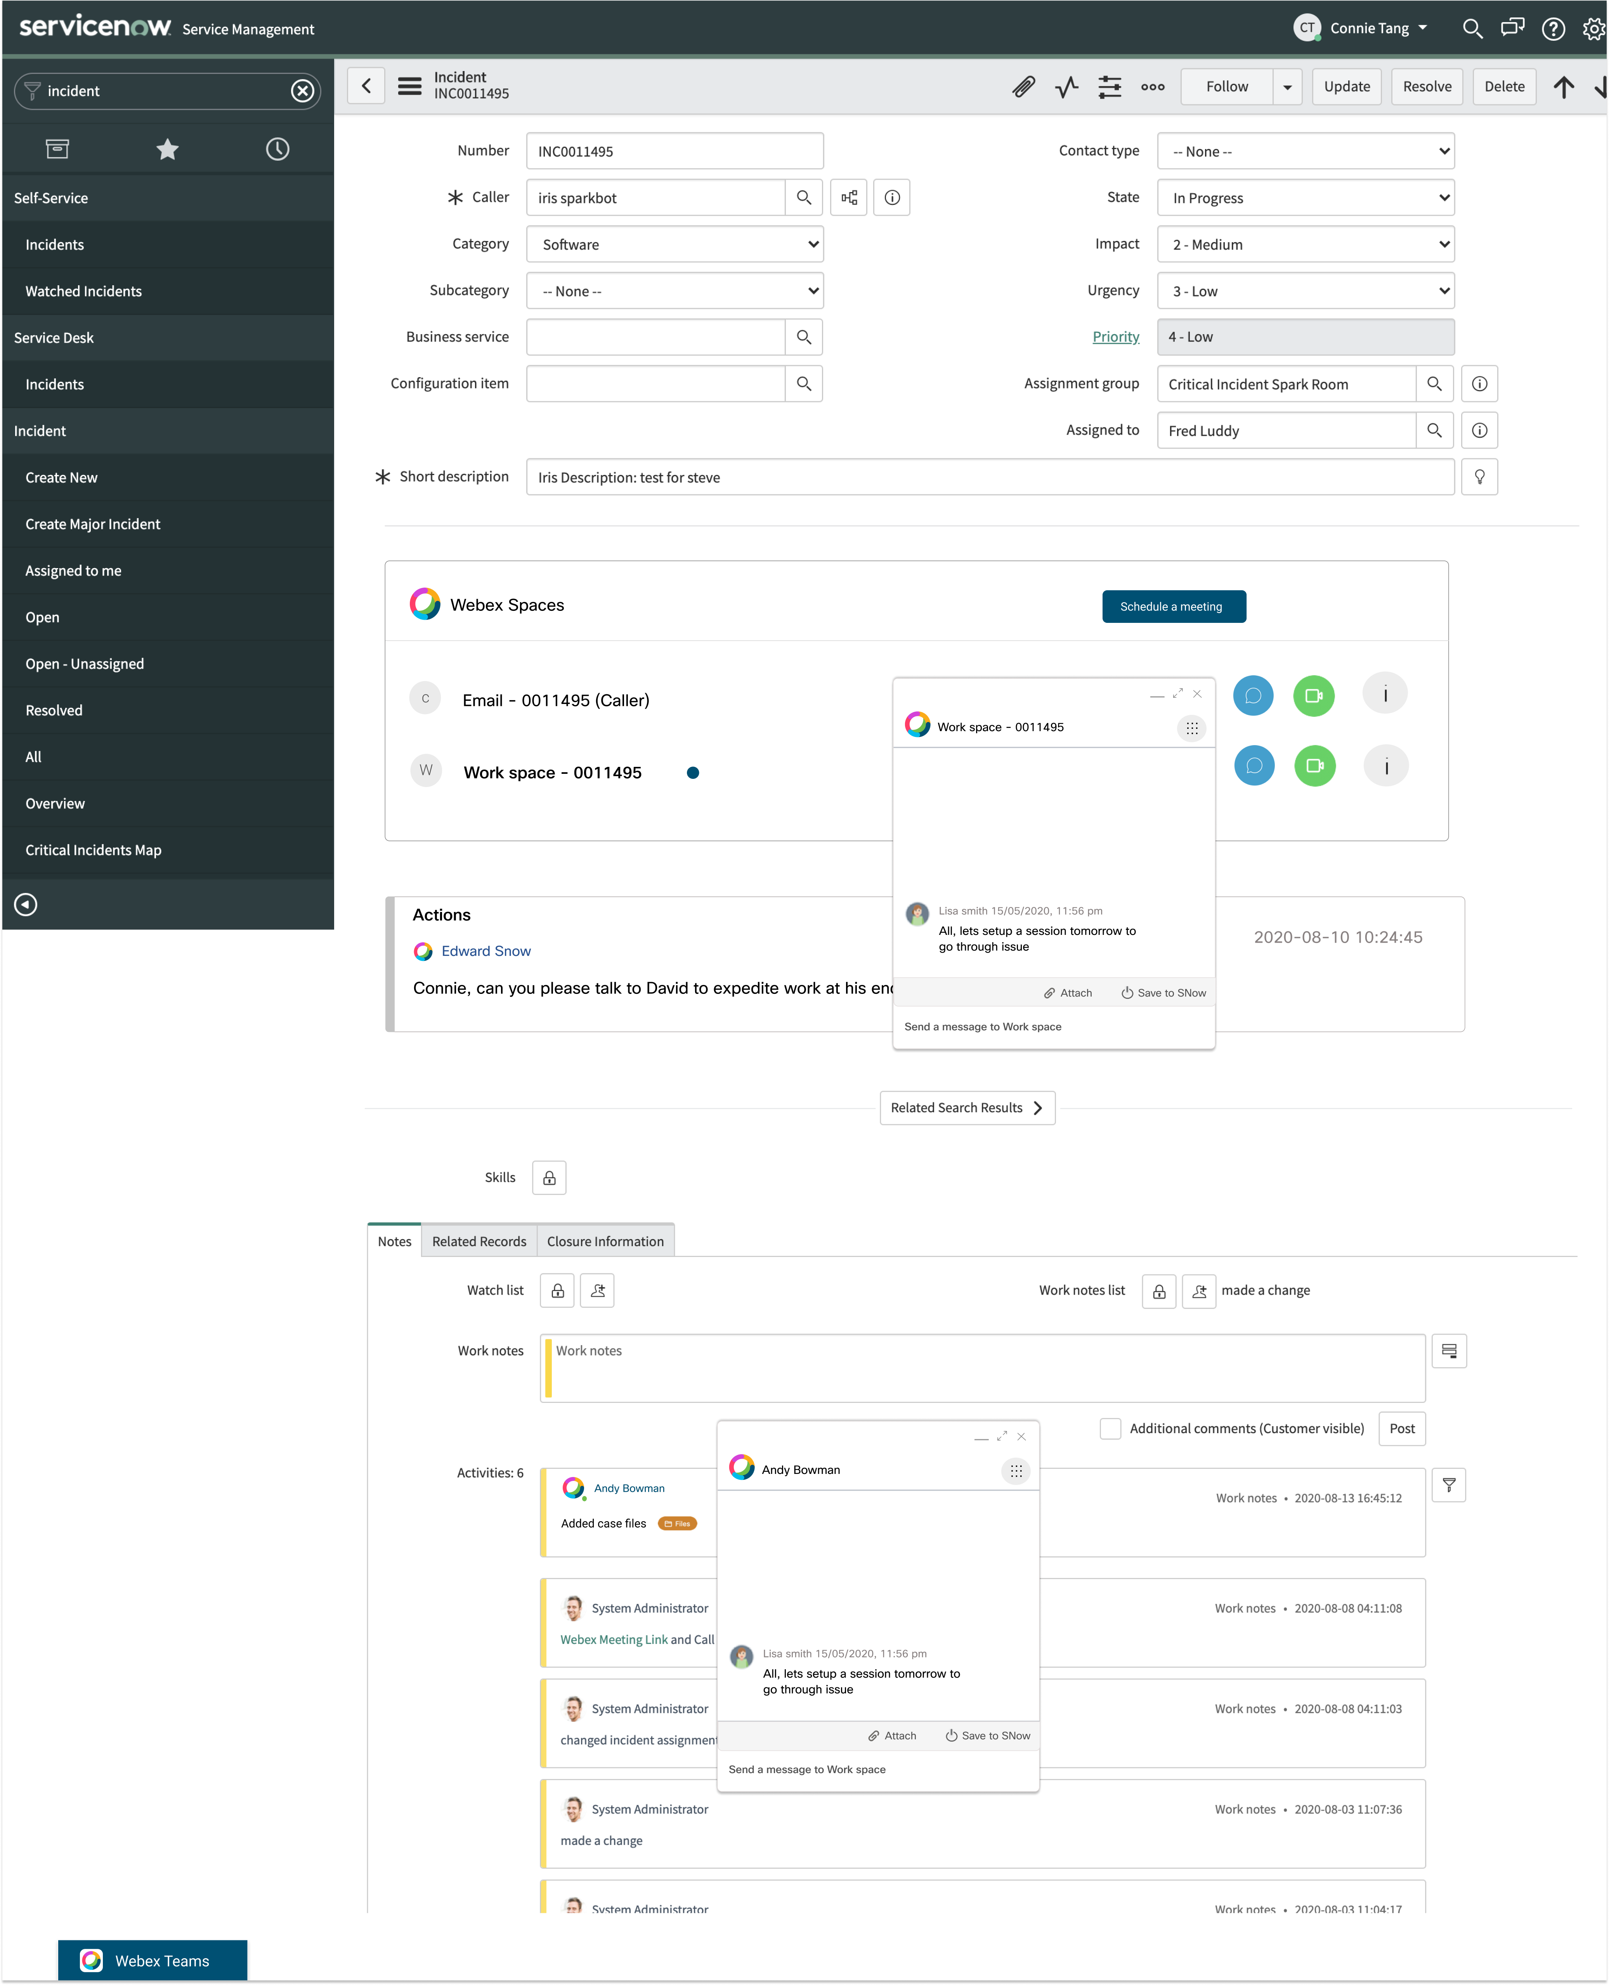Image resolution: width=1609 pixels, height=1985 pixels.
Task: Open help question mark icon
Action: (1554, 29)
